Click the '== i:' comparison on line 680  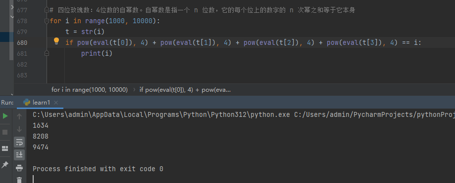point(411,43)
